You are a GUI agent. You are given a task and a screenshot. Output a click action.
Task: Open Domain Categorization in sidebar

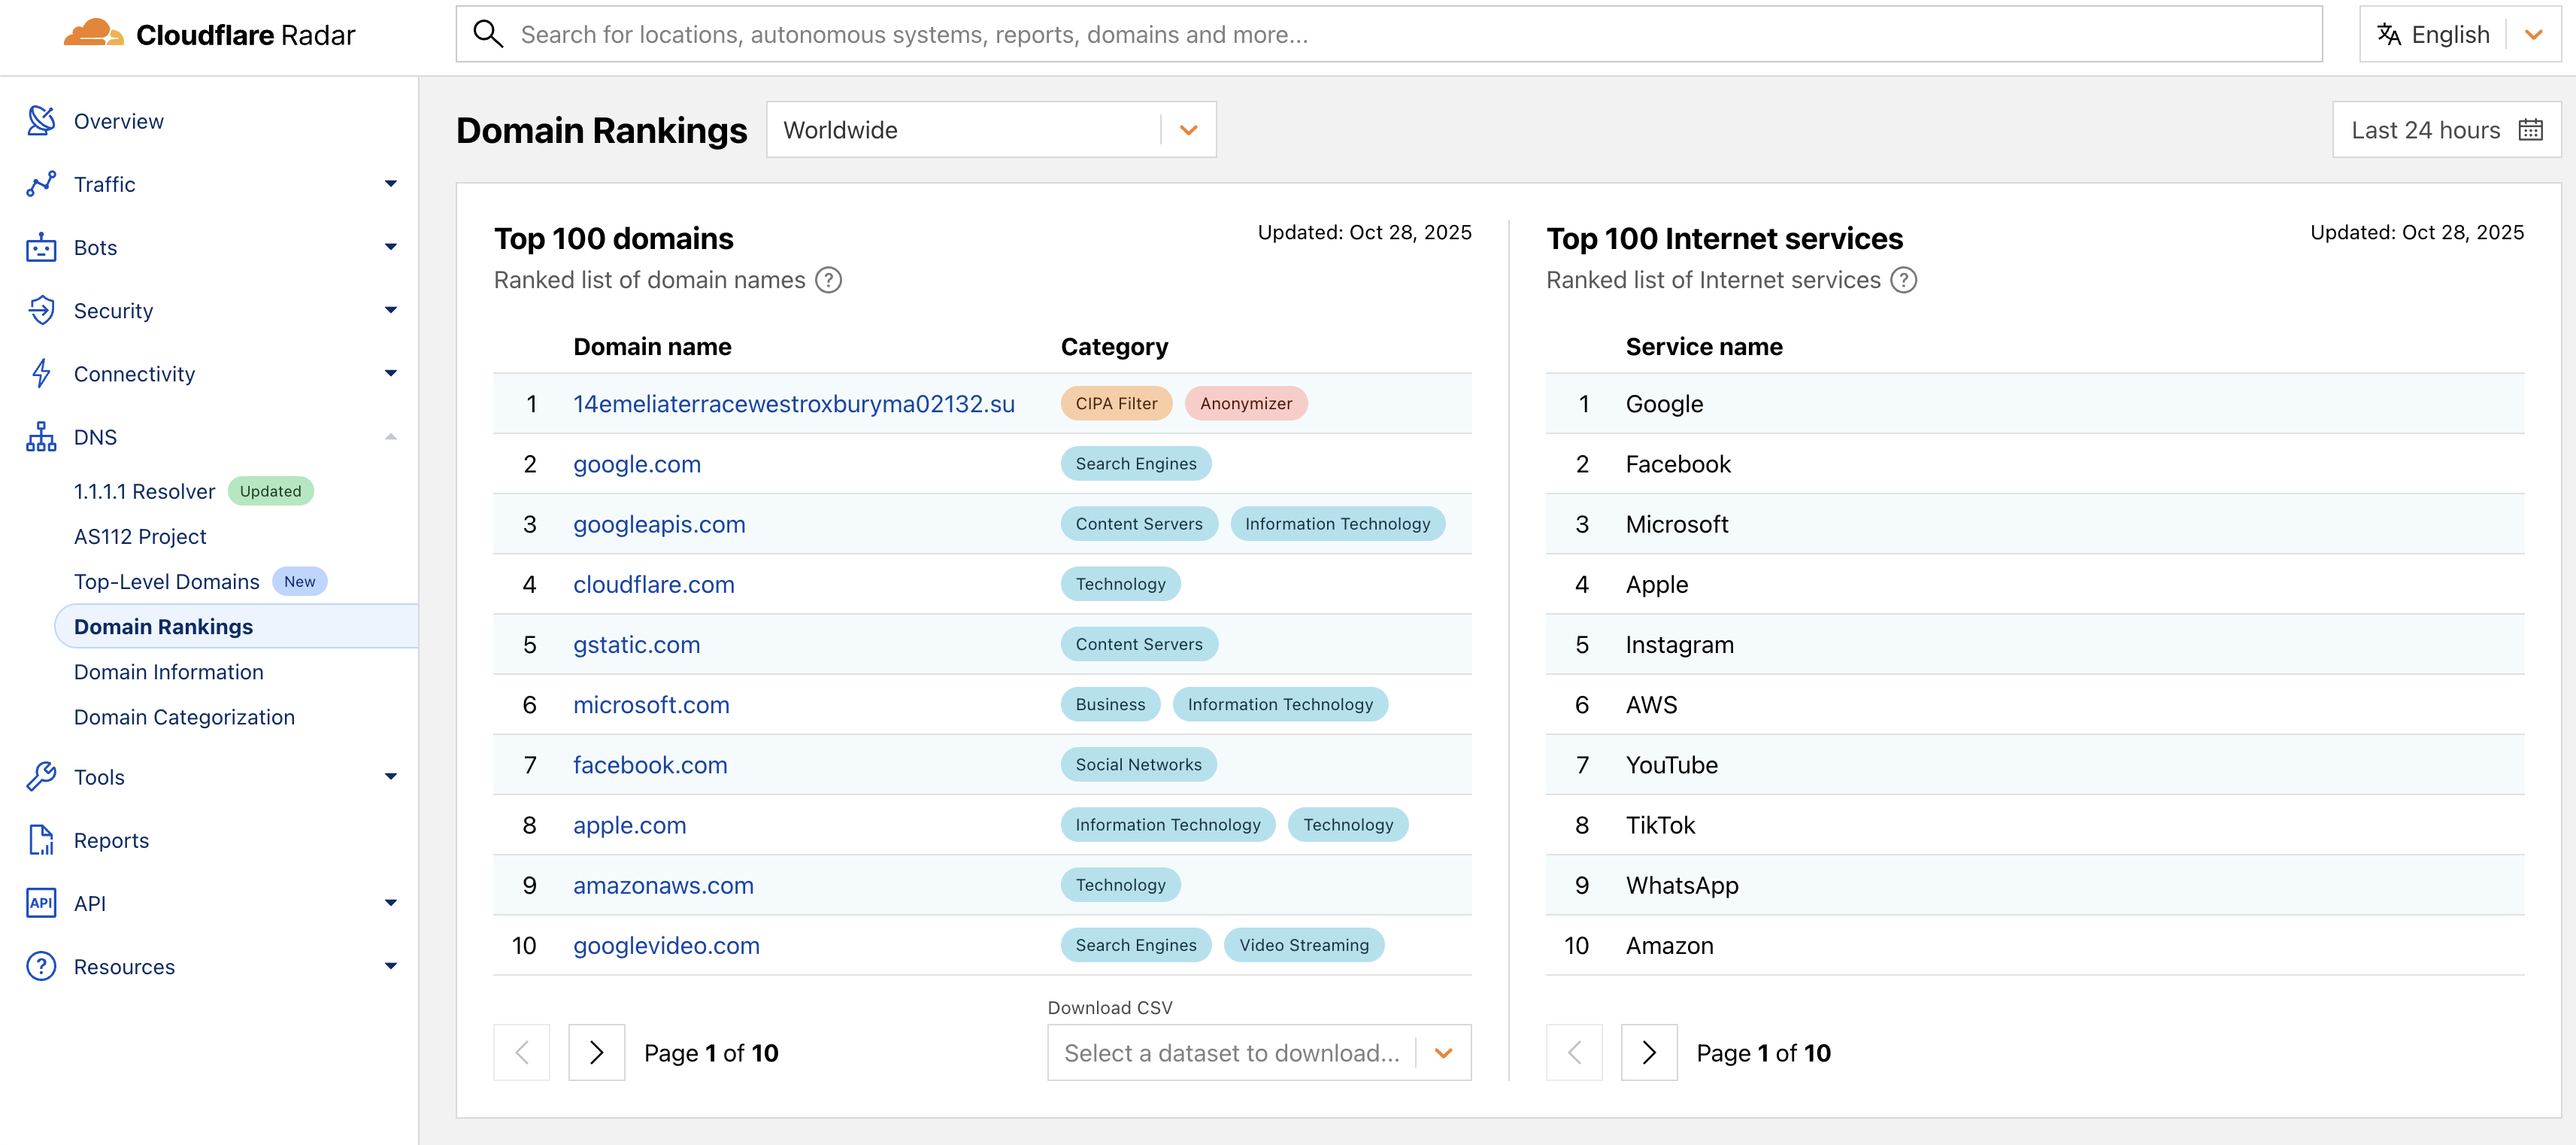[184, 717]
